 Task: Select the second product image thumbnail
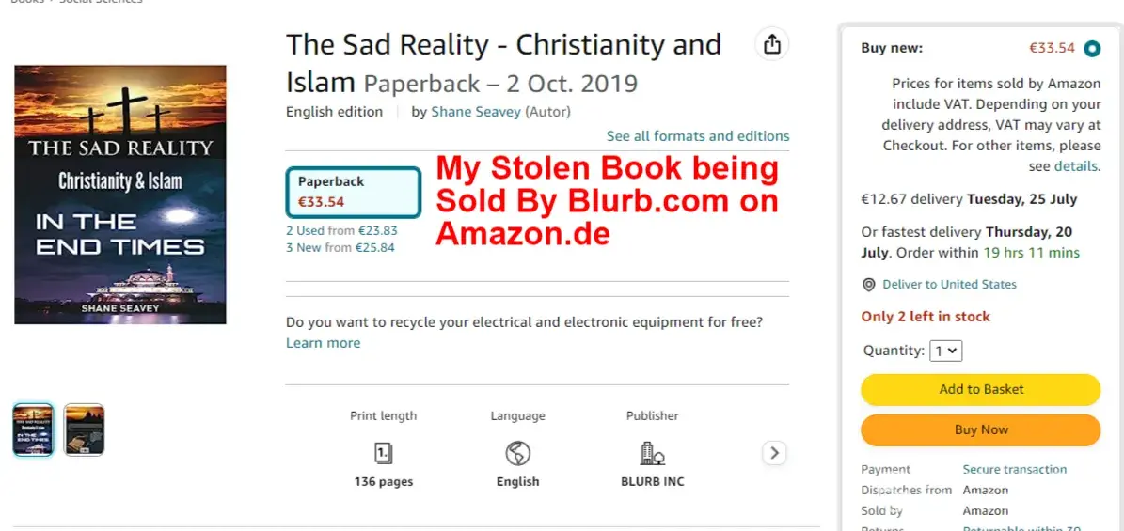[x=84, y=429]
